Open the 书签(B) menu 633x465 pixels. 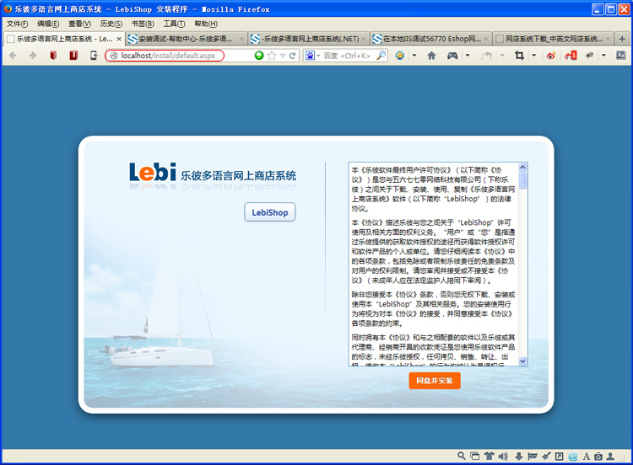pos(143,24)
